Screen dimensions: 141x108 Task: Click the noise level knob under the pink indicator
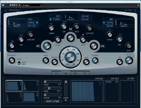[x=83, y=39]
